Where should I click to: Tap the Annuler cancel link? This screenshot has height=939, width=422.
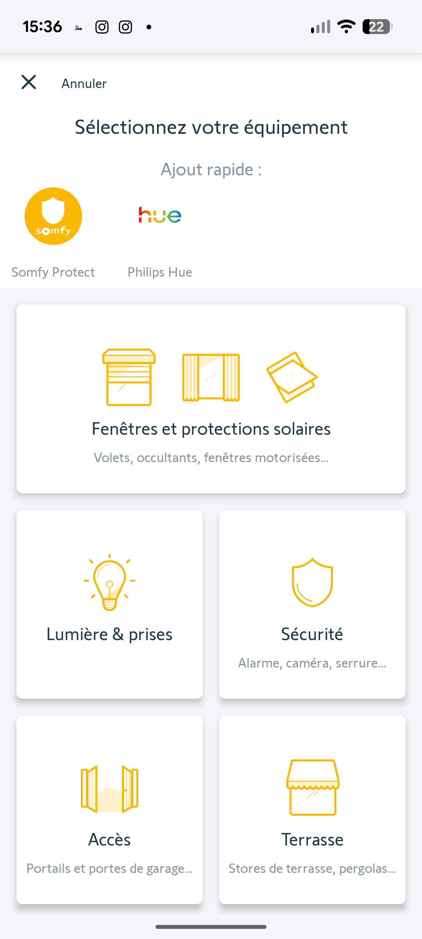[84, 84]
